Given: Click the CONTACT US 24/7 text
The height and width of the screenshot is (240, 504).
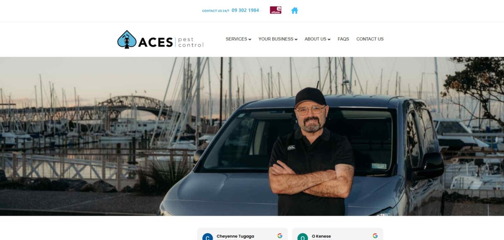Looking at the screenshot, I should (x=216, y=11).
